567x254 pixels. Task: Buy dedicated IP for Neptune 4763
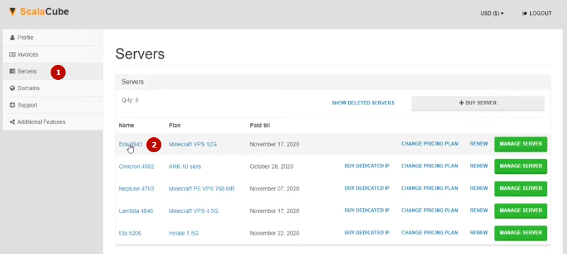pyautogui.click(x=367, y=188)
